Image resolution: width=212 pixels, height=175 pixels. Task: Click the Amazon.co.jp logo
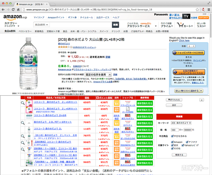tap(15, 17)
